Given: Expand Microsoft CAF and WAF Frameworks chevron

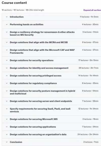Looking at the screenshot, I should pyautogui.click(x=7, y=50).
